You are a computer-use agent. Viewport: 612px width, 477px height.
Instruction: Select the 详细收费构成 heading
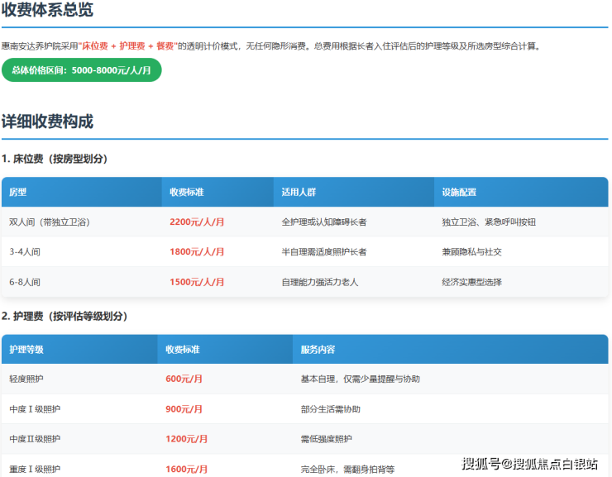point(47,122)
